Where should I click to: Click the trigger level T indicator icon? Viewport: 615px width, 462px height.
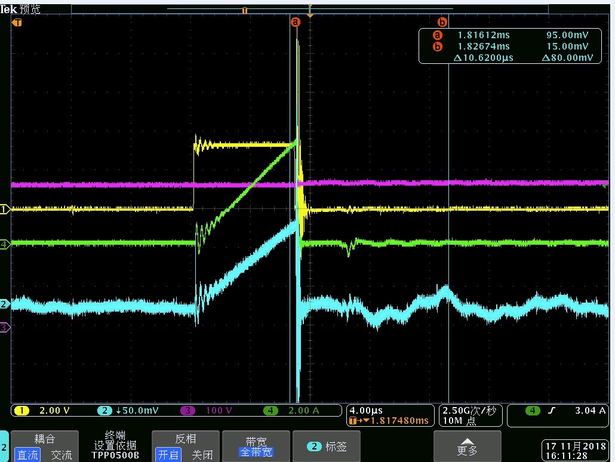coord(17,23)
